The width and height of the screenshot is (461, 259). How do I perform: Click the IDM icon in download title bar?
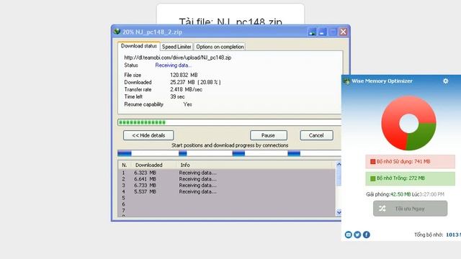[x=117, y=32]
